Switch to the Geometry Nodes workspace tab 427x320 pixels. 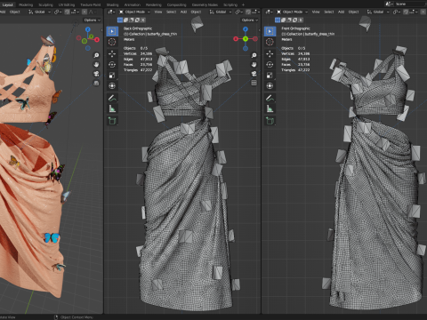coord(205,4)
